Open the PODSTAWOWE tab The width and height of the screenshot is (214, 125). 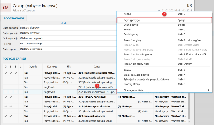14,18
